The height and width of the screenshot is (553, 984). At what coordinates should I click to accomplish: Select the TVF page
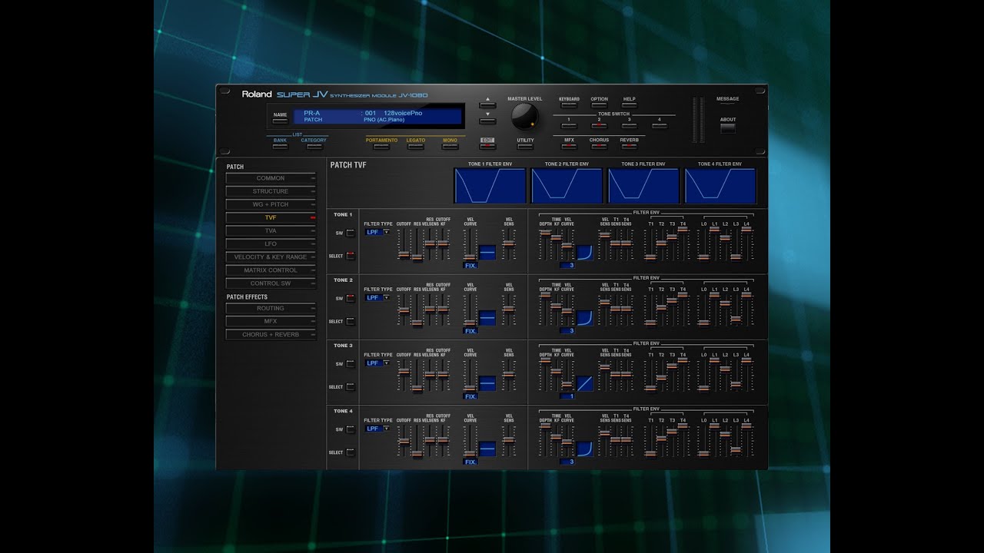[x=271, y=217]
